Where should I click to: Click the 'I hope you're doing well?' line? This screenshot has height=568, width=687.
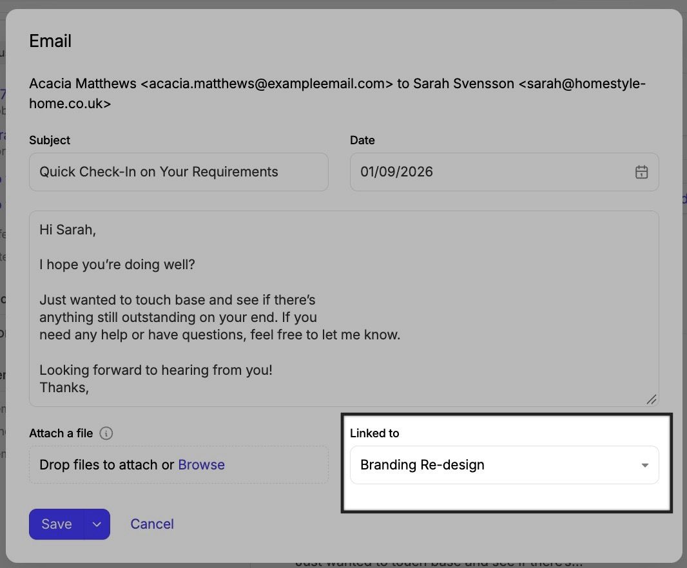tap(117, 265)
